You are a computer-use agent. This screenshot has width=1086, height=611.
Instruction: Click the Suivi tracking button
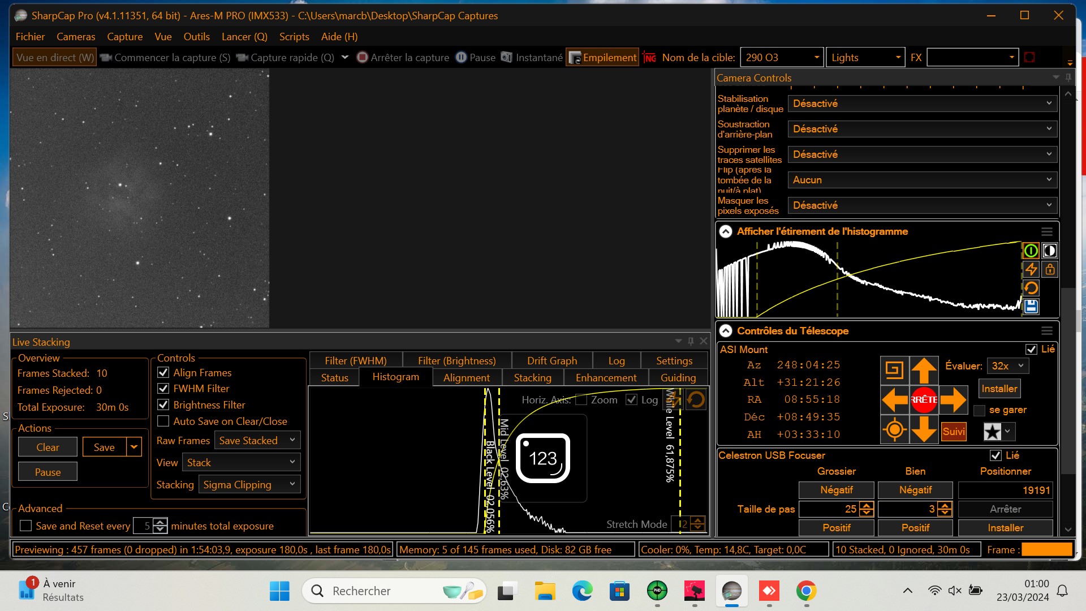click(954, 432)
